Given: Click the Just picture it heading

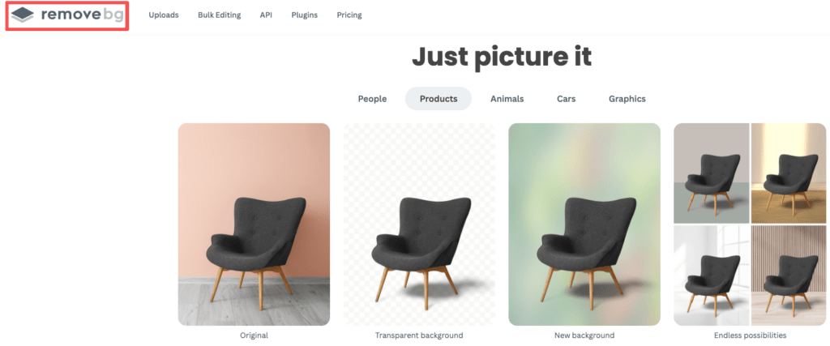Looking at the screenshot, I should coord(501,58).
